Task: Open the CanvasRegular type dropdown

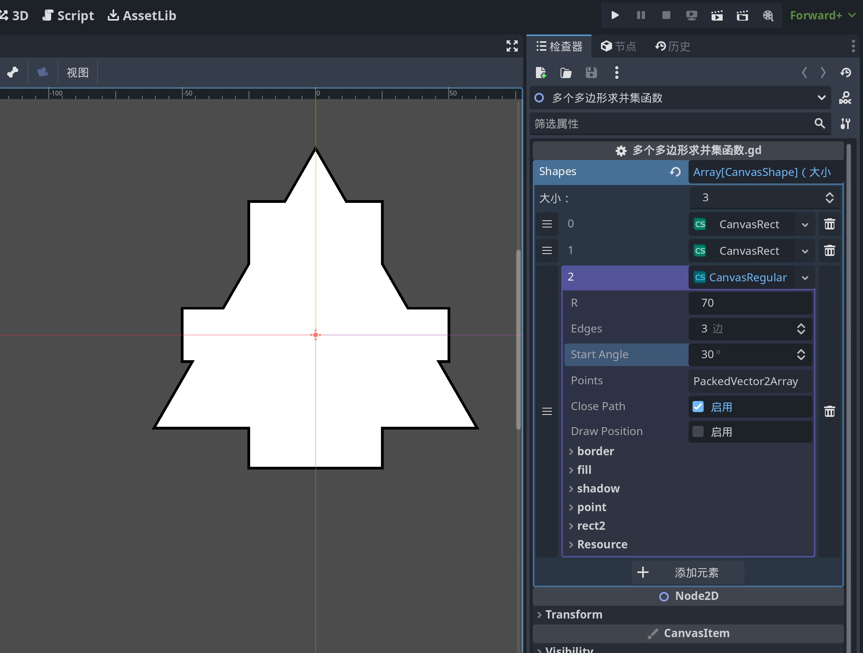Action: [805, 277]
